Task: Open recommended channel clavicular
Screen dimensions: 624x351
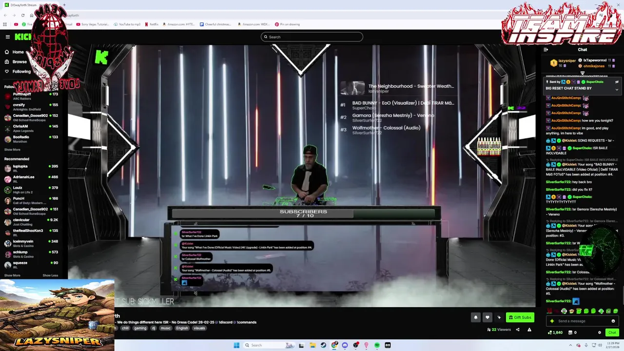Action: click(x=31, y=222)
